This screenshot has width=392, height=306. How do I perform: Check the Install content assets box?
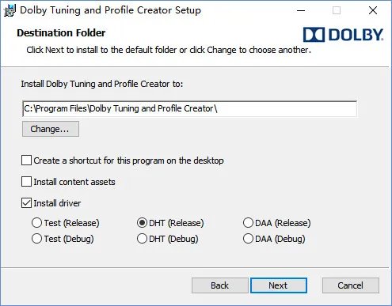26,182
